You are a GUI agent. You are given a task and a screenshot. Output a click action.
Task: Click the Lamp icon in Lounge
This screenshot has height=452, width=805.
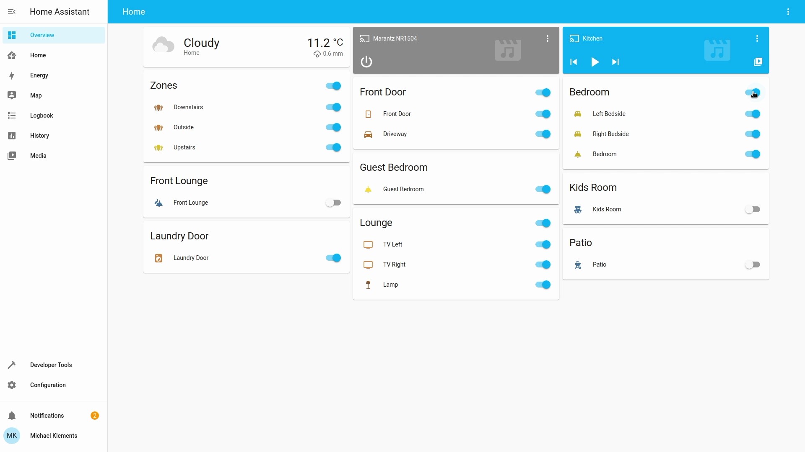click(368, 285)
